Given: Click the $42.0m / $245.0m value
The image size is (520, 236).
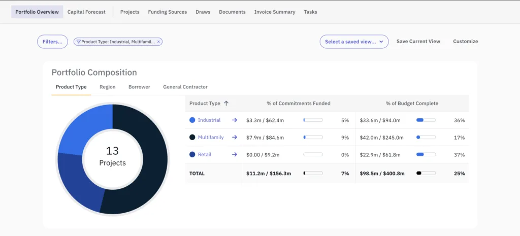Looking at the screenshot, I should click(x=381, y=138).
